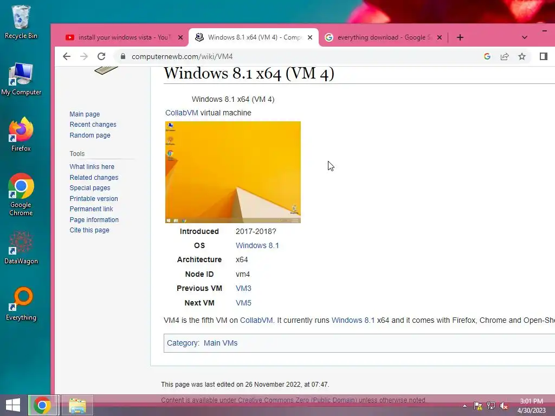
Task: Select the 'vm4' Node ID value
Action: point(242,274)
